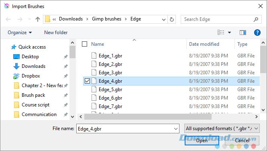This screenshot has height=151, width=267.
Task: Open the Course script folder
Action: [32, 105]
